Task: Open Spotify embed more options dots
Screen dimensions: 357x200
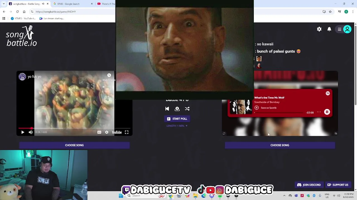Action: [x=319, y=112]
